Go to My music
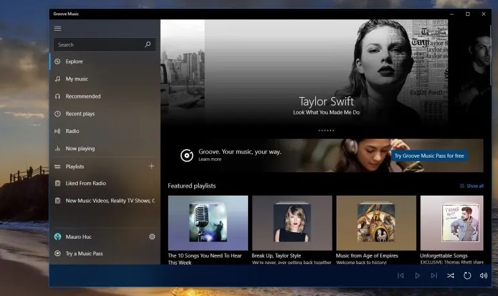The height and width of the screenshot is (296, 498). 105,78
